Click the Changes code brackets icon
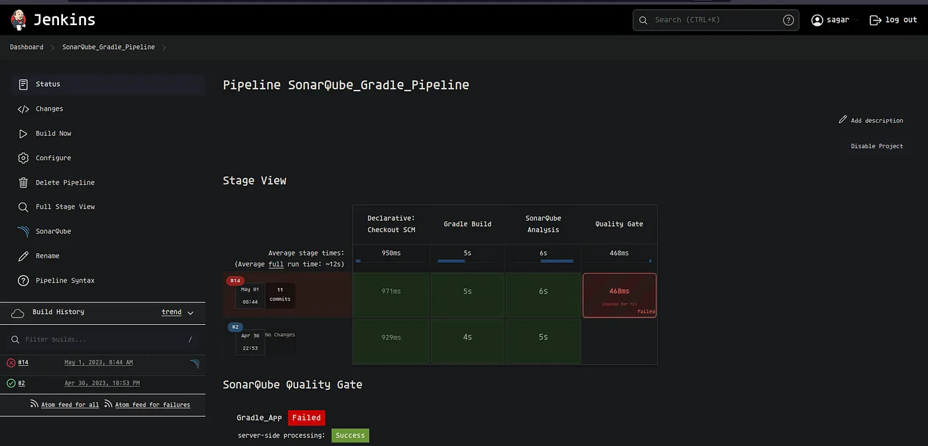928x446 pixels. coord(23,109)
